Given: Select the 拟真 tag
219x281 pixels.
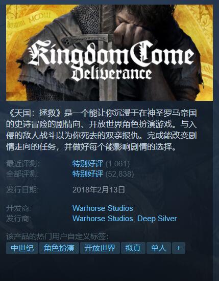Looking at the screenshot, I should click(133, 248).
